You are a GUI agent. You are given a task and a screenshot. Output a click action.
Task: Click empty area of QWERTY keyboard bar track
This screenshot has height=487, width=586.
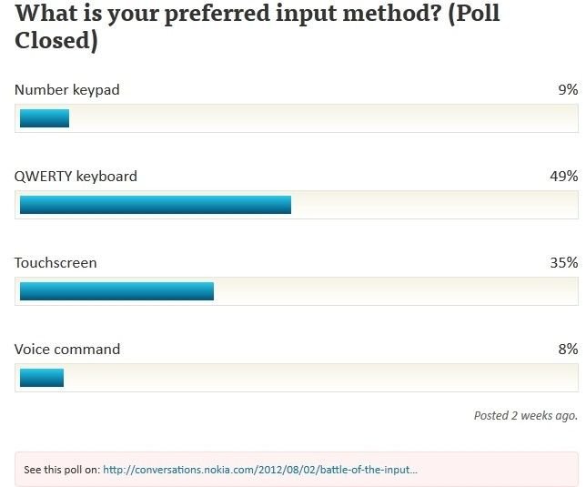point(434,205)
